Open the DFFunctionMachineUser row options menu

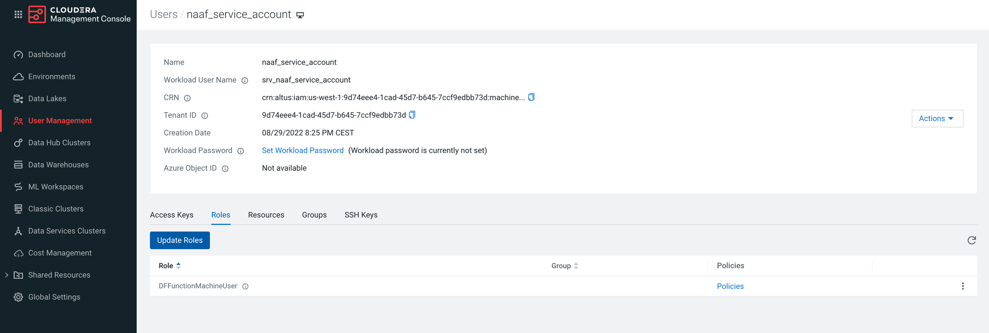click(x=963, y=286)
